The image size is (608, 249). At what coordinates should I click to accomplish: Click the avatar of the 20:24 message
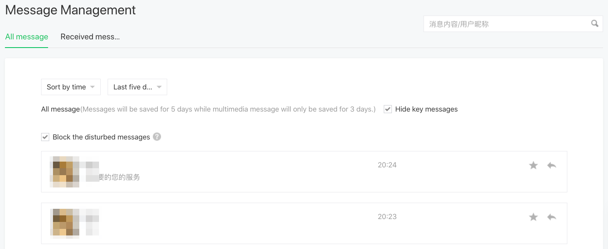tap(64, 171)
